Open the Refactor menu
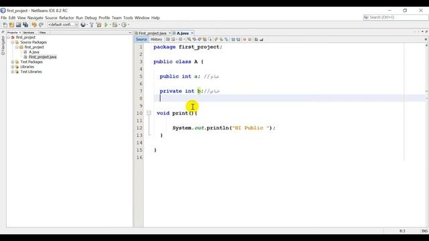The image size is (429, 241). pos(66,18)
